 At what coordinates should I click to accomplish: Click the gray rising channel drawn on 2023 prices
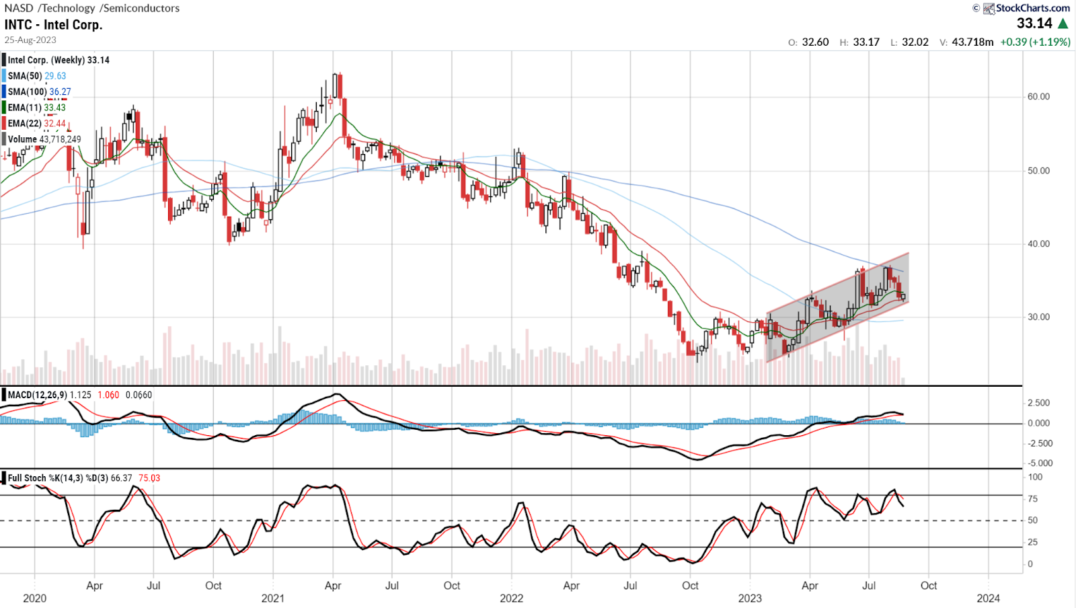837,307
